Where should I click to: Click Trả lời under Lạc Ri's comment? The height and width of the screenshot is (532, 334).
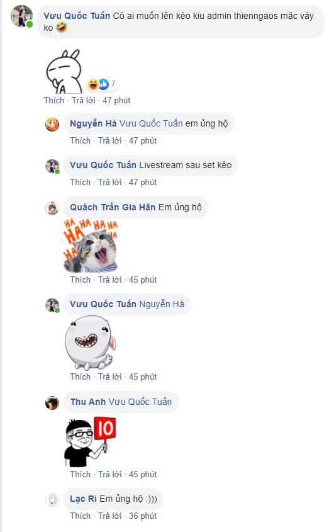pos(110,516)
